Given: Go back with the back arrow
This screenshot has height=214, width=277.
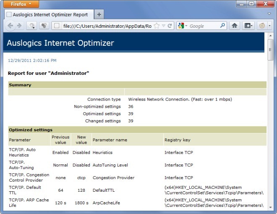Looking at the screenshot, I should (x=10, y=26).
